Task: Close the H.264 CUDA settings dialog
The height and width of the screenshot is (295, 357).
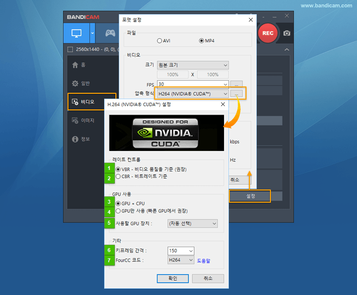Action: (223, 104)
